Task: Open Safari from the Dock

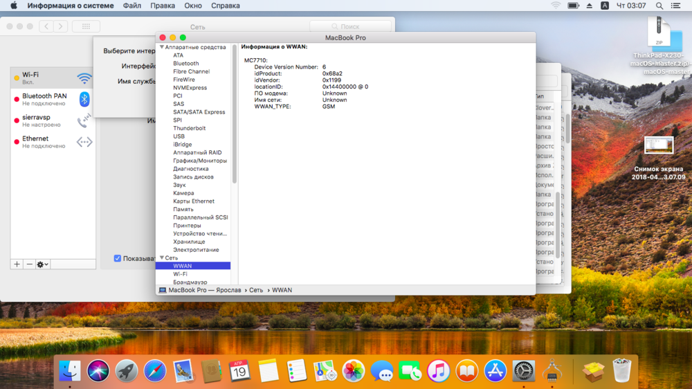Action: tap(155, 371)
